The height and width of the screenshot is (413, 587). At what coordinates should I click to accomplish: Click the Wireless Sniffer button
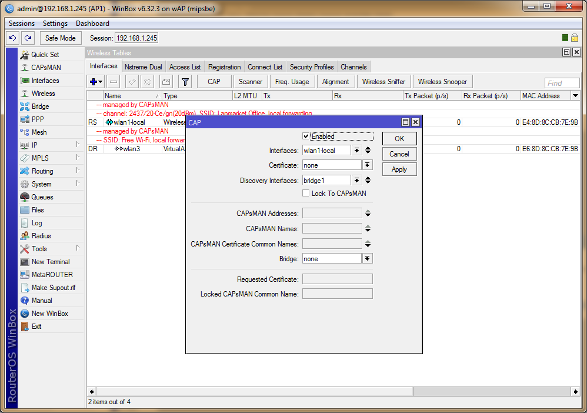(x=383, y=82)
